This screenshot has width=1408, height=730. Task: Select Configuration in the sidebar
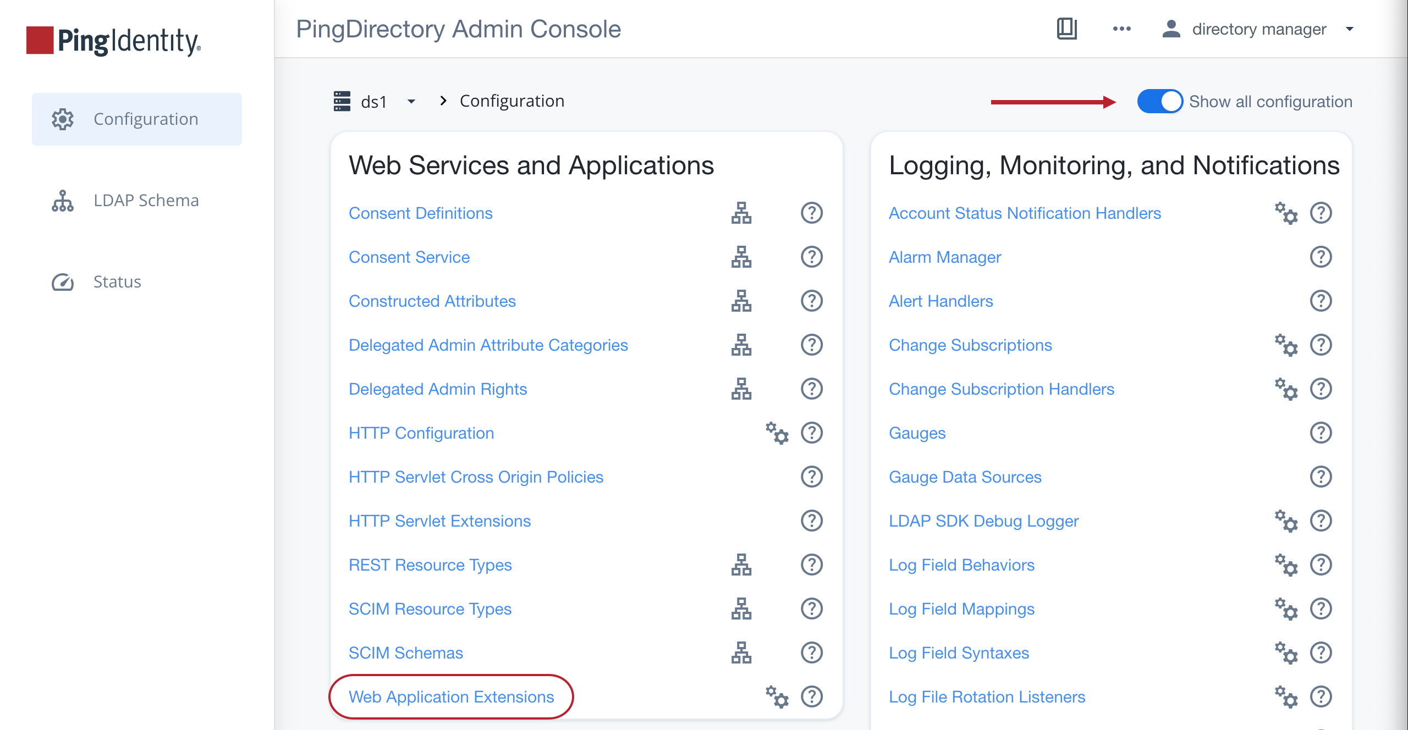coord(146,119)
